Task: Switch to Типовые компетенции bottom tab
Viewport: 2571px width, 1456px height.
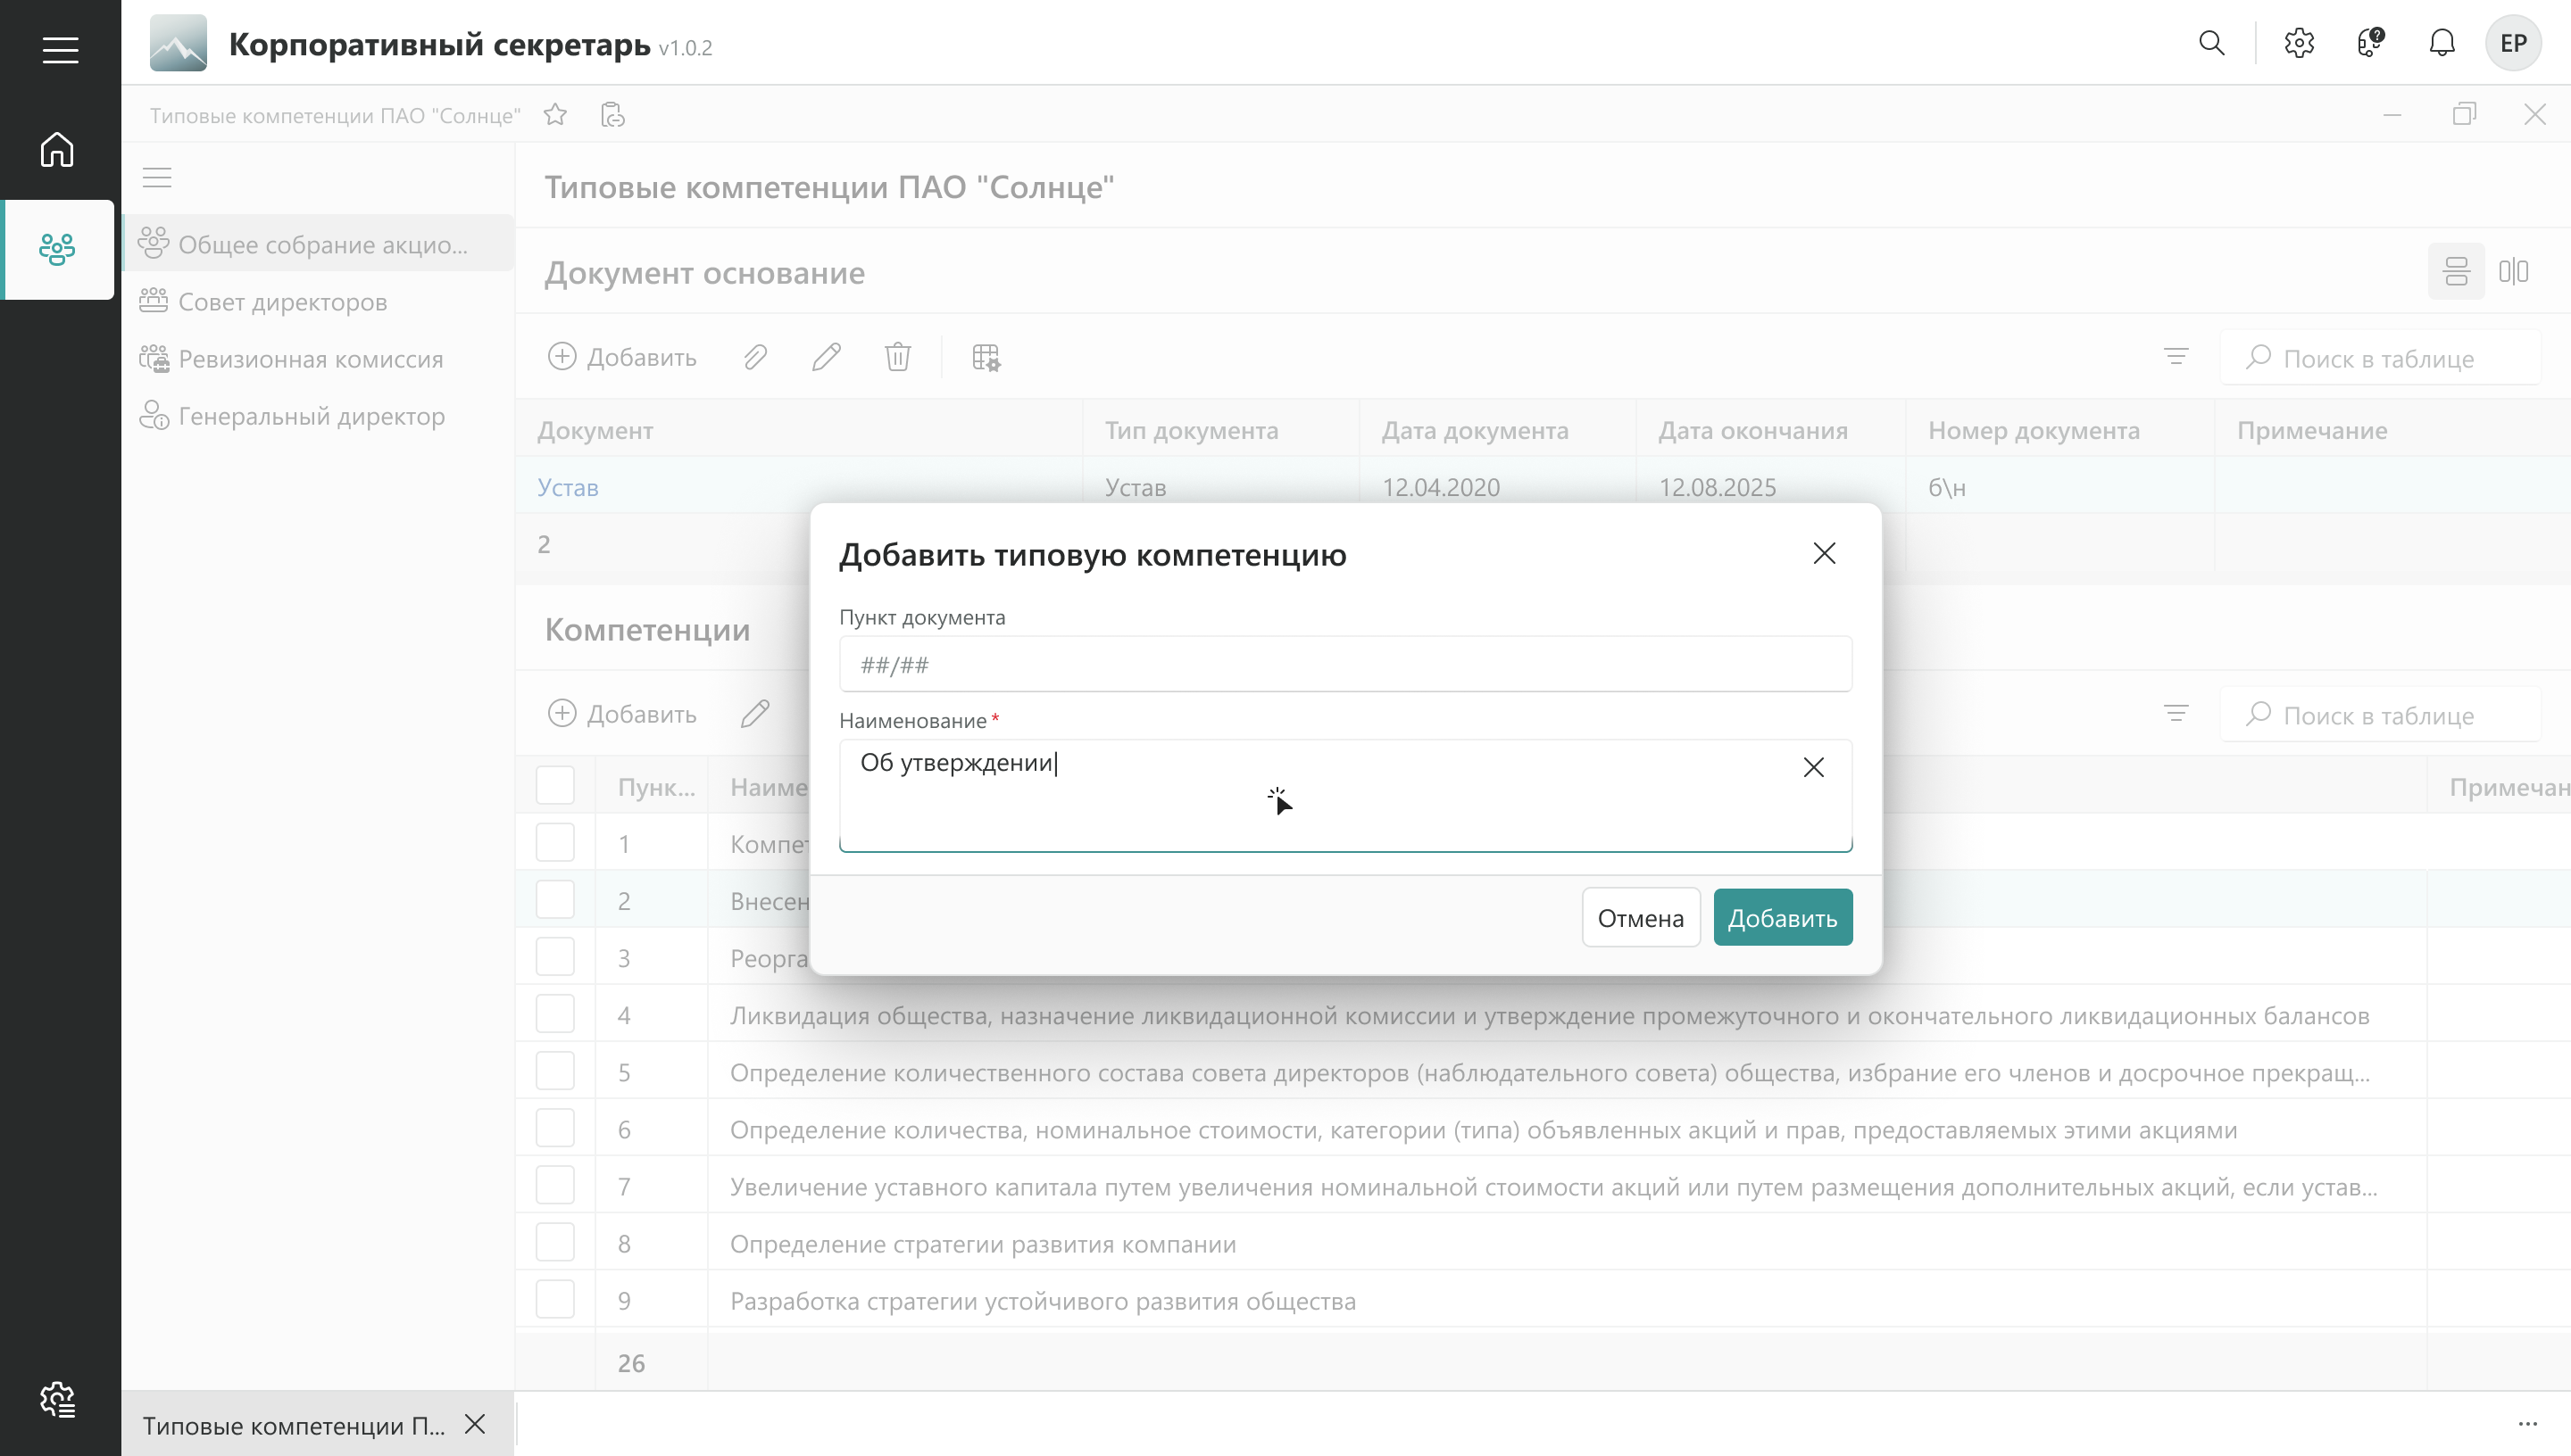Action: click(293, 1425)
